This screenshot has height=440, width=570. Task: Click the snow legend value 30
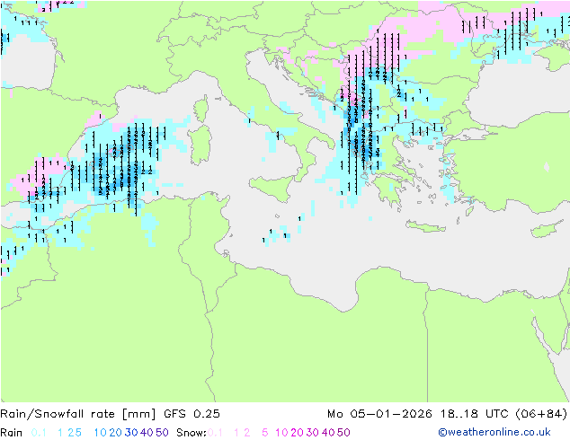point(313,433)
